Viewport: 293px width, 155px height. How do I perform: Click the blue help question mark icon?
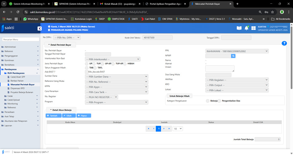pos(284,43)
